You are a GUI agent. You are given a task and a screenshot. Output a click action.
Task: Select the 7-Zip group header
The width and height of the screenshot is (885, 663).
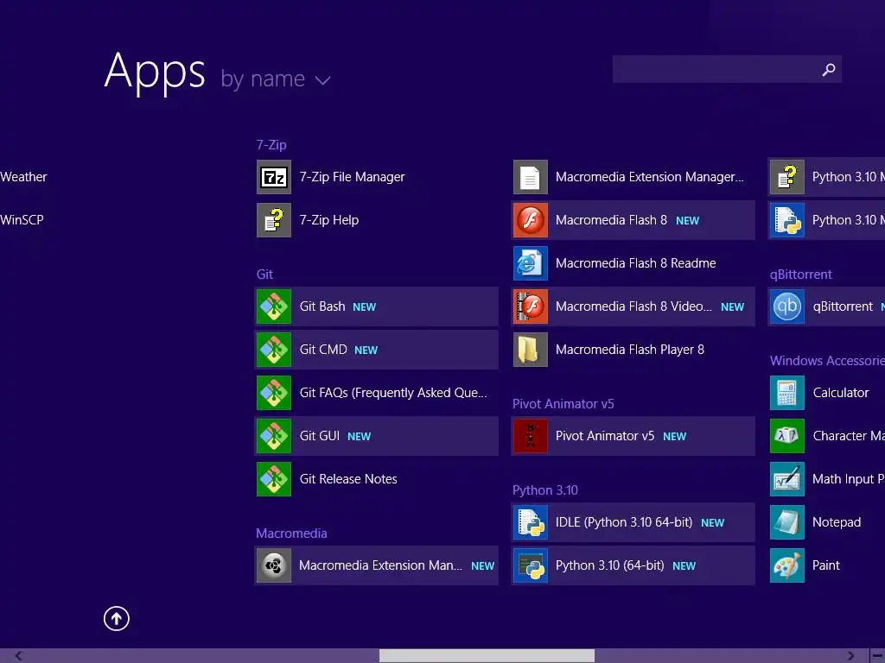pyautogui.click(x=271, y=145)
